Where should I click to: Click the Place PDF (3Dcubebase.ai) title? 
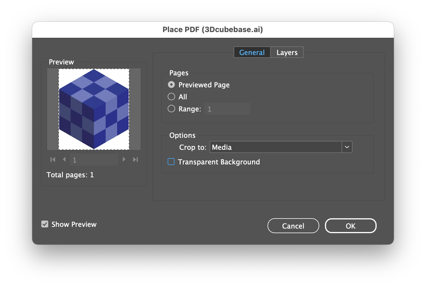tap(213, 30)
